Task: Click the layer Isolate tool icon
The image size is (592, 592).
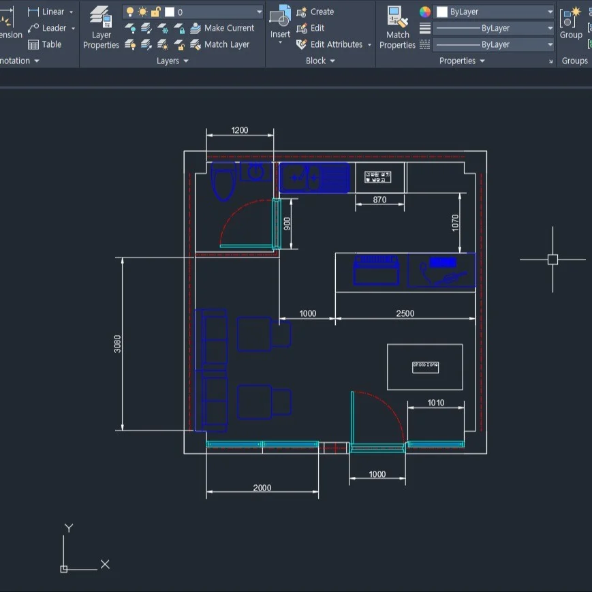Action: pyautogui.click(x=146, y=28)
